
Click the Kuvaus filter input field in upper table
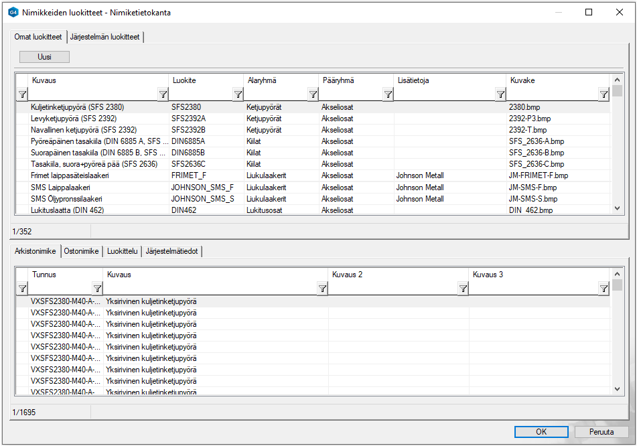coord(92,95)
